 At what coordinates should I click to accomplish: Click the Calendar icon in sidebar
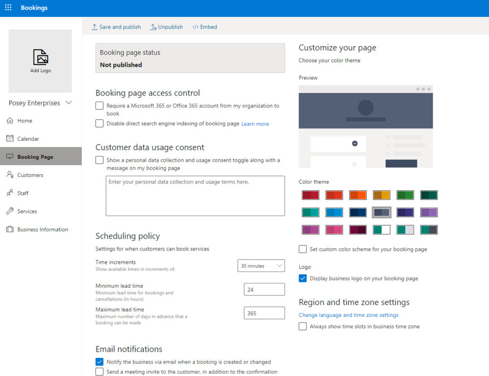(10, 138)
